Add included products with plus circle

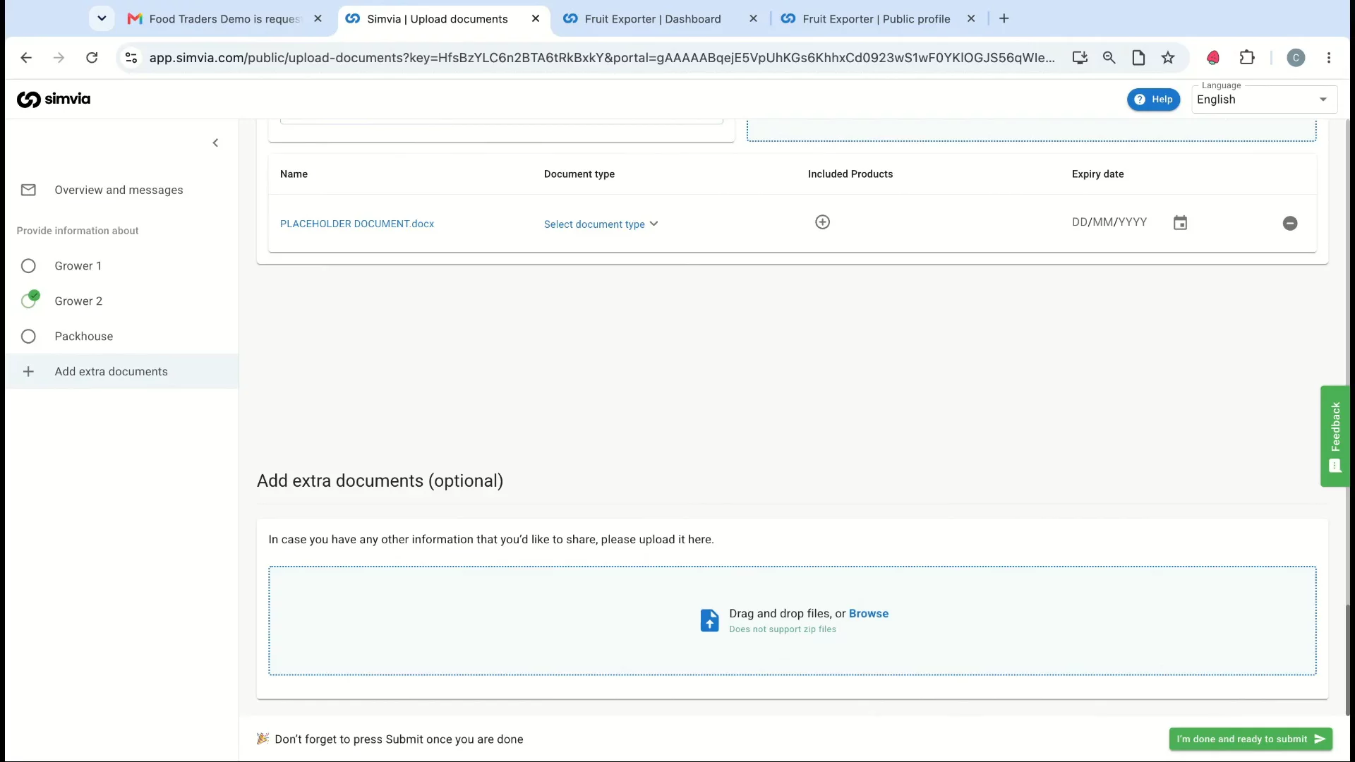822,222
